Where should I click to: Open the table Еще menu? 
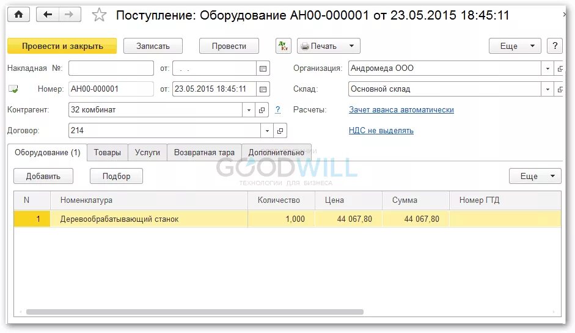pyautogui.click(x=535, y=176)
